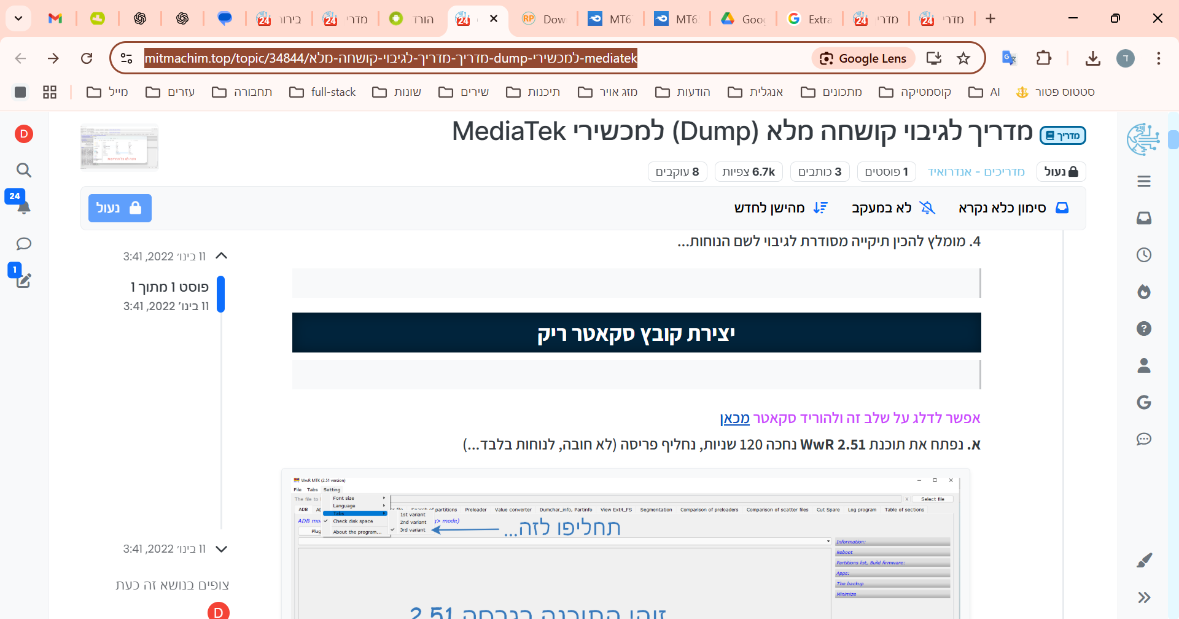Image resolution: width=1179 pixels, height=619 pixels.
Task: Open recent topics clock icon
Action: point(1144,255)
